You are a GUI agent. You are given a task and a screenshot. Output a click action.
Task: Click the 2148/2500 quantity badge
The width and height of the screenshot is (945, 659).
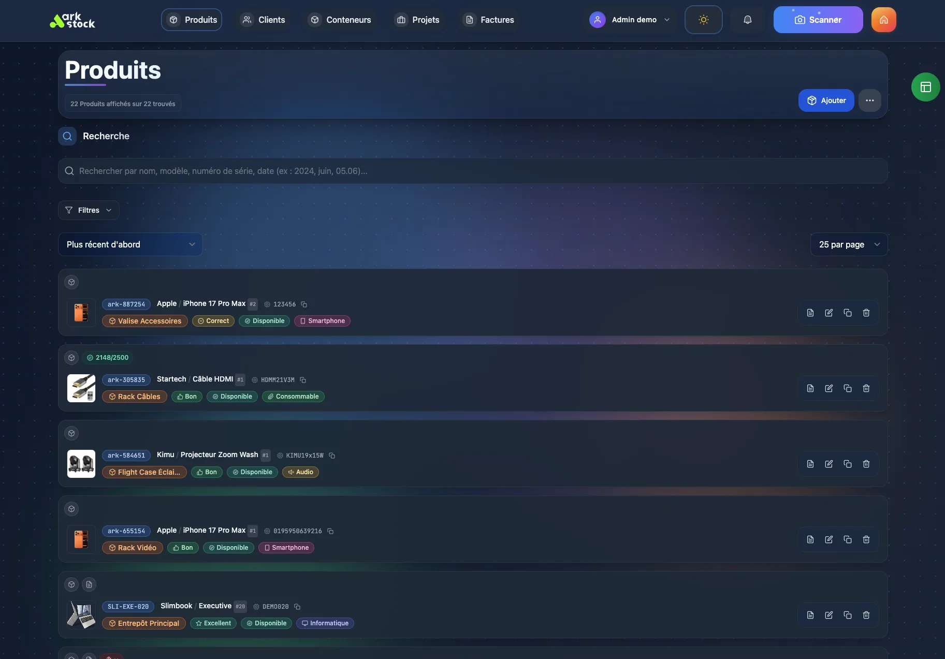coord(108,358)
